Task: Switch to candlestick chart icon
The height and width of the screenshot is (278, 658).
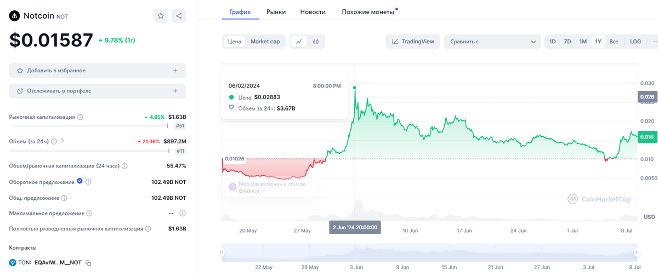Action: pos(316,42)
